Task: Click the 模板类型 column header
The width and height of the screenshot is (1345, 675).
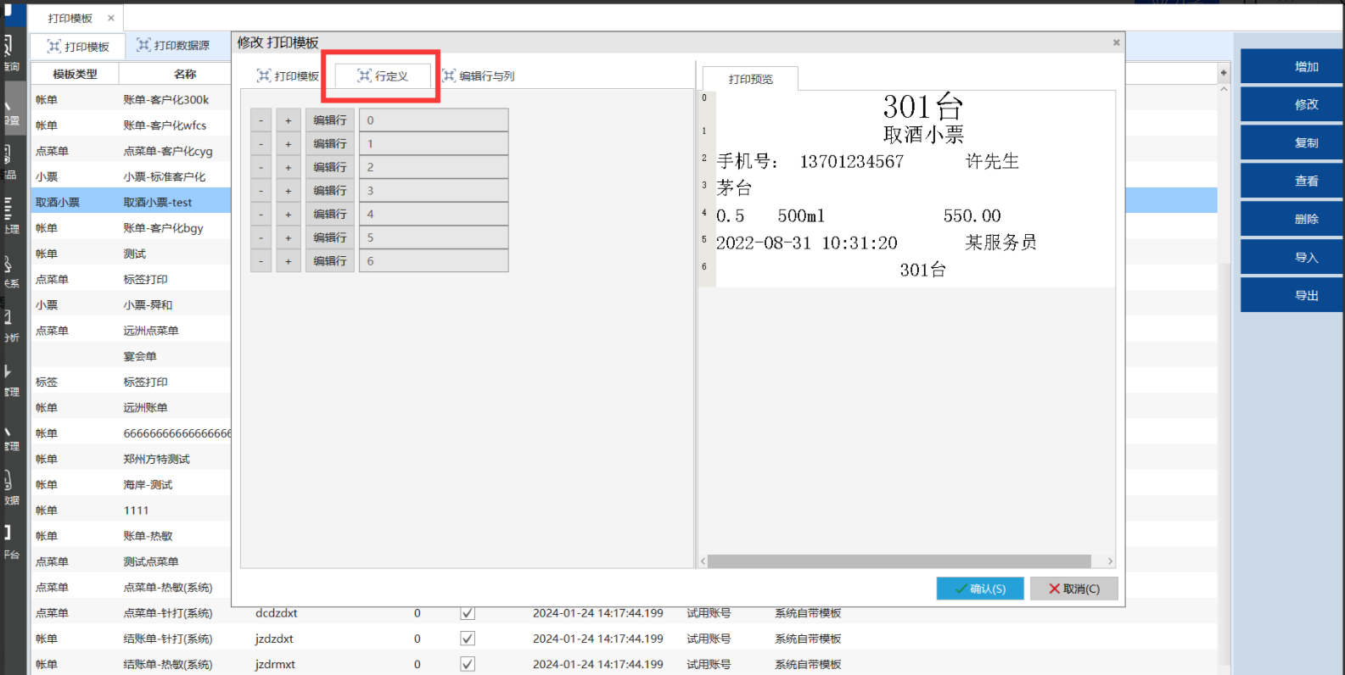Action: tap(75, 75)
